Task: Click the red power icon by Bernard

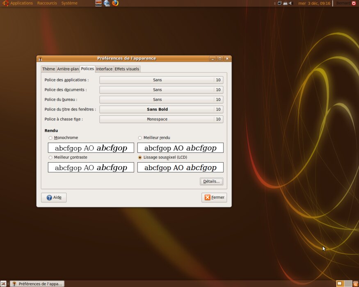Action: click(354, 3)
